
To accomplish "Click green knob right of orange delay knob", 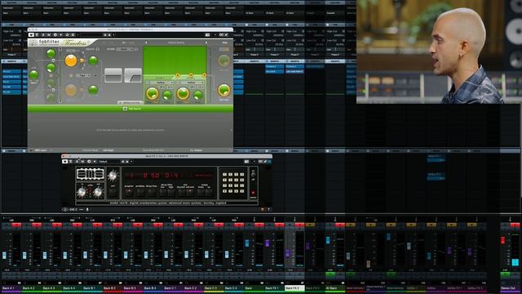I will point(93,60).
